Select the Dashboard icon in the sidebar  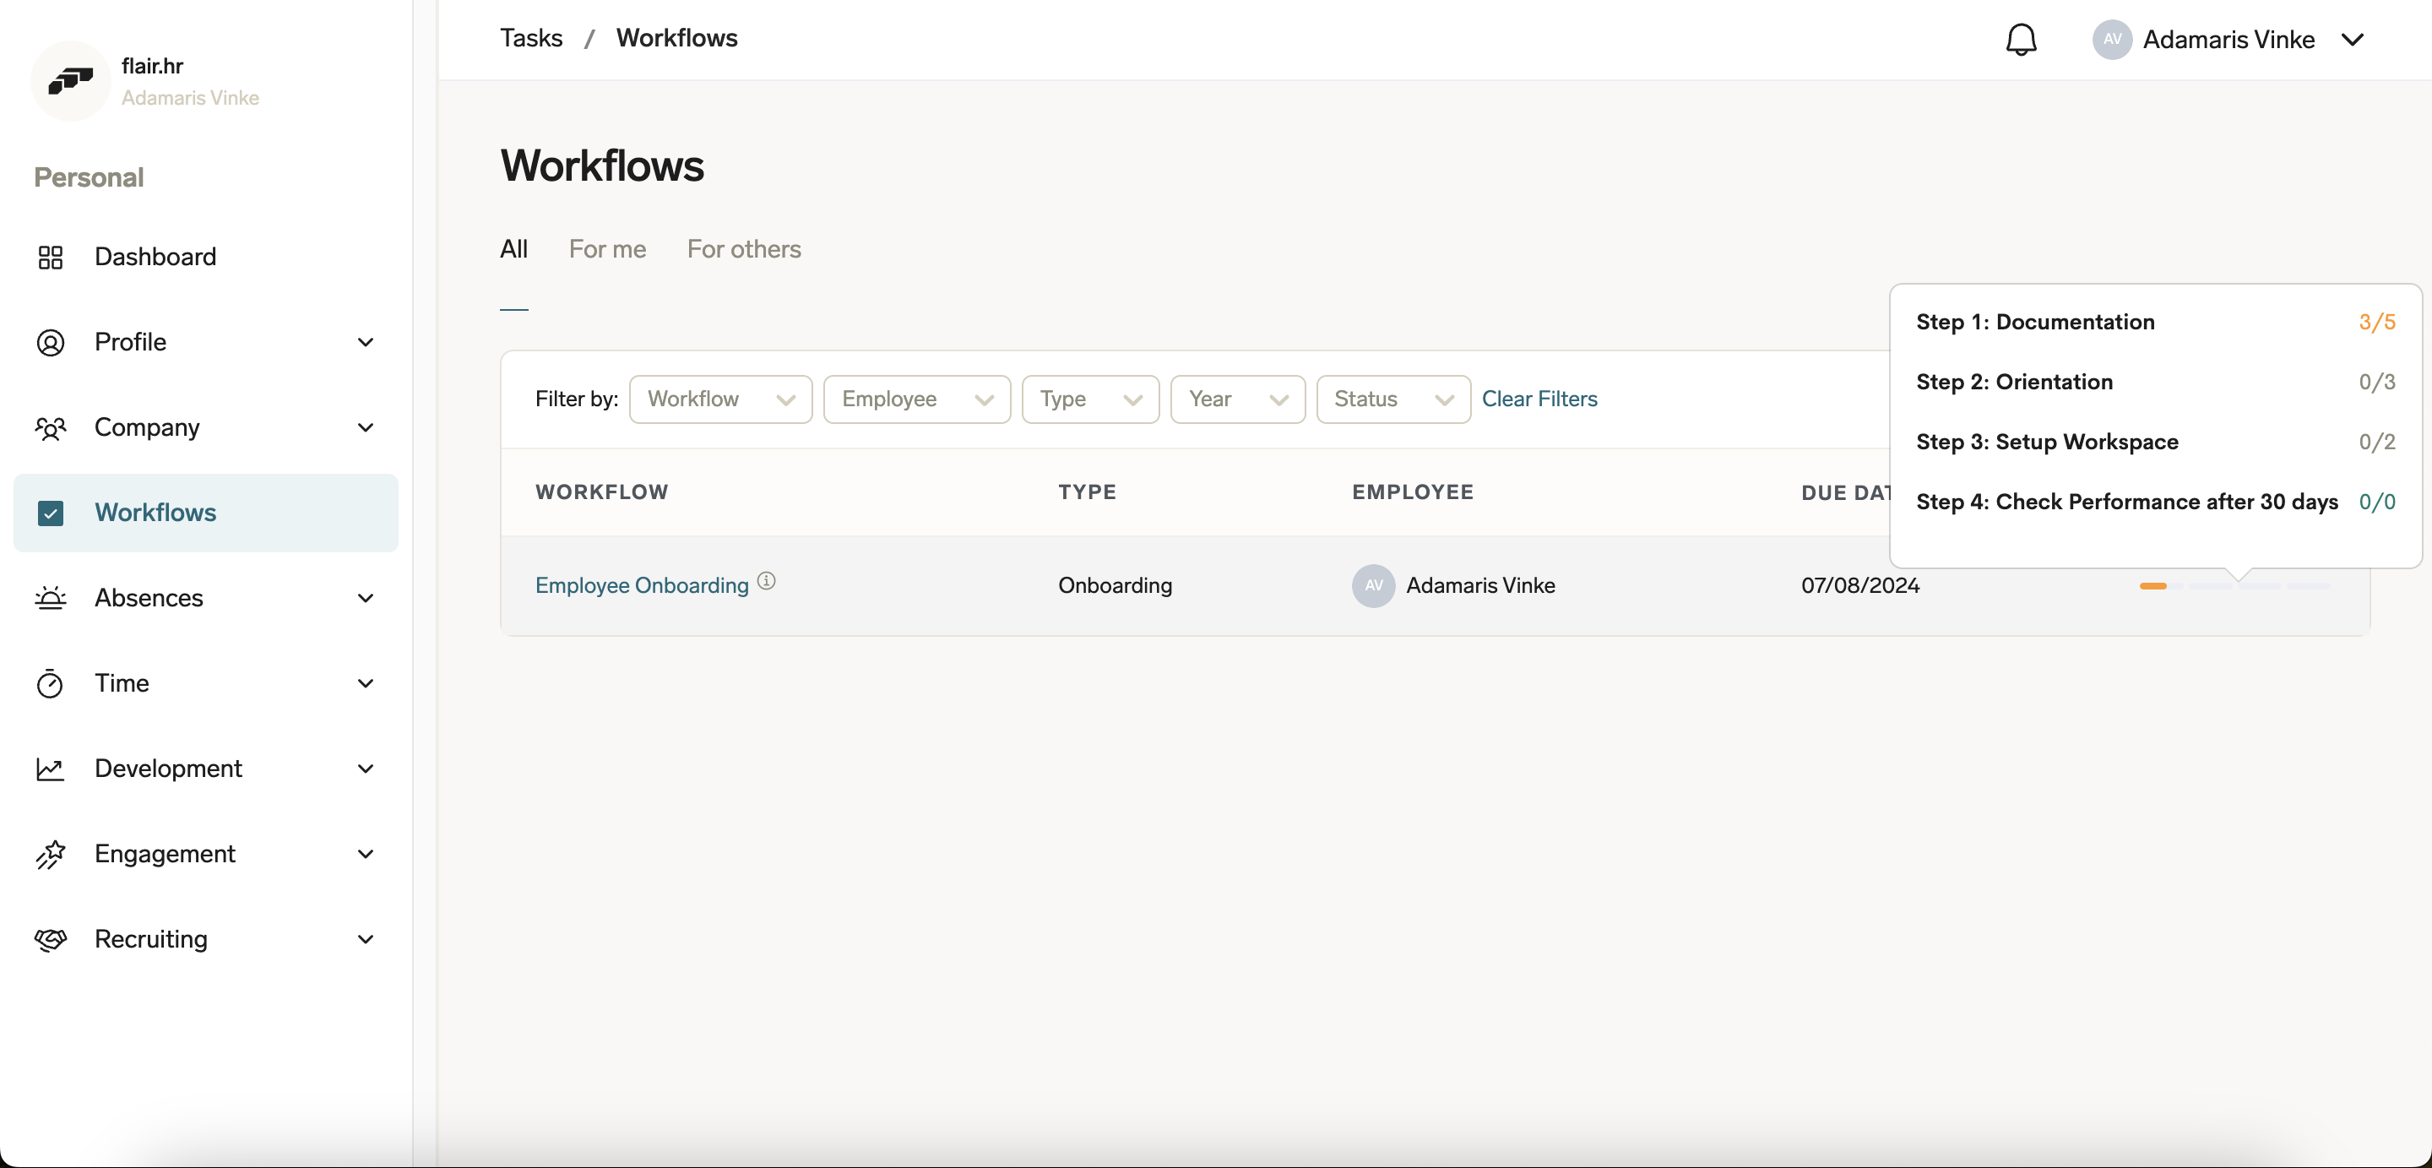(x=52, y=256)
